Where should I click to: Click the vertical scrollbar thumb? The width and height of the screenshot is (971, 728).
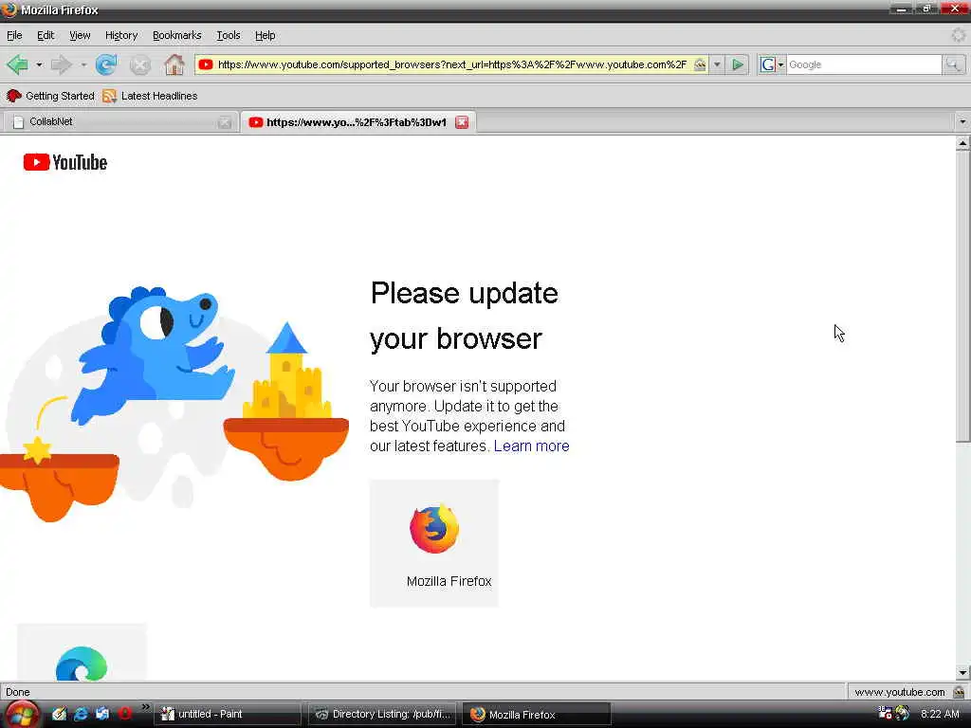point(962,297)
